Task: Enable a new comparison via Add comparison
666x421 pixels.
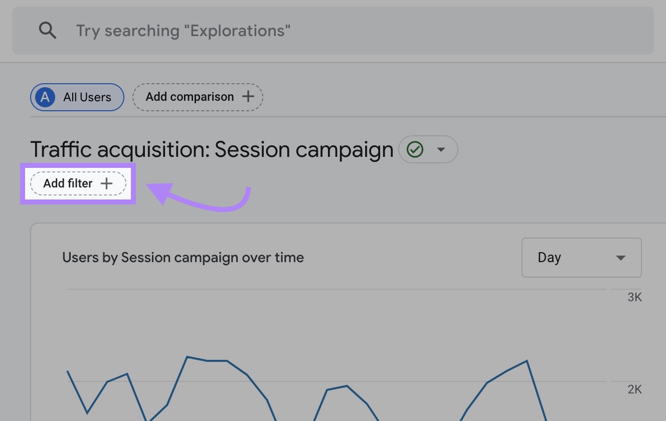Action: 197,97
